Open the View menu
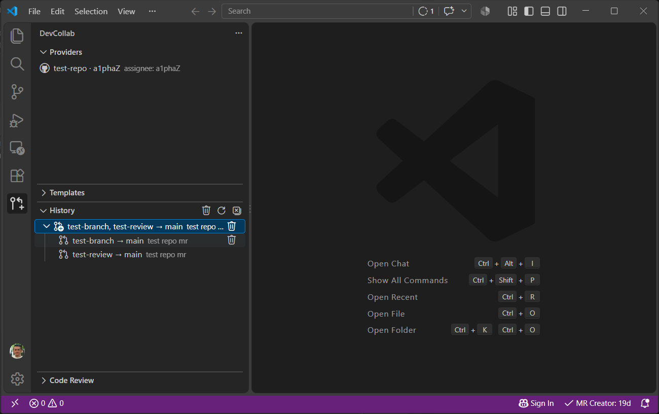 click(x=126, y=11)
